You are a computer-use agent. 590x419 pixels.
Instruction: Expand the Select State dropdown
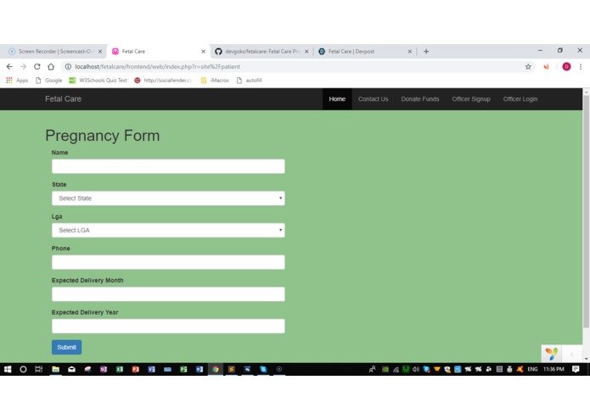point(168,198)
